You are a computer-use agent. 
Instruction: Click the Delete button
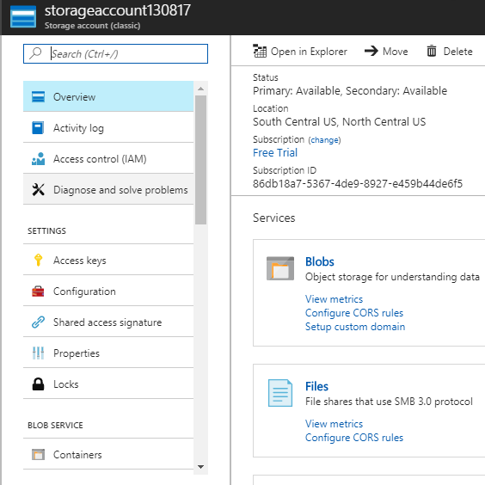[450, 51]
